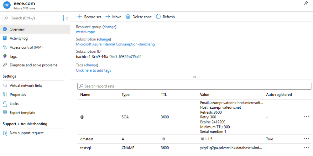The height and width of the screenshot is (156, 313).
Task: Click the Move arrow icon
Action: click(108, 17)
